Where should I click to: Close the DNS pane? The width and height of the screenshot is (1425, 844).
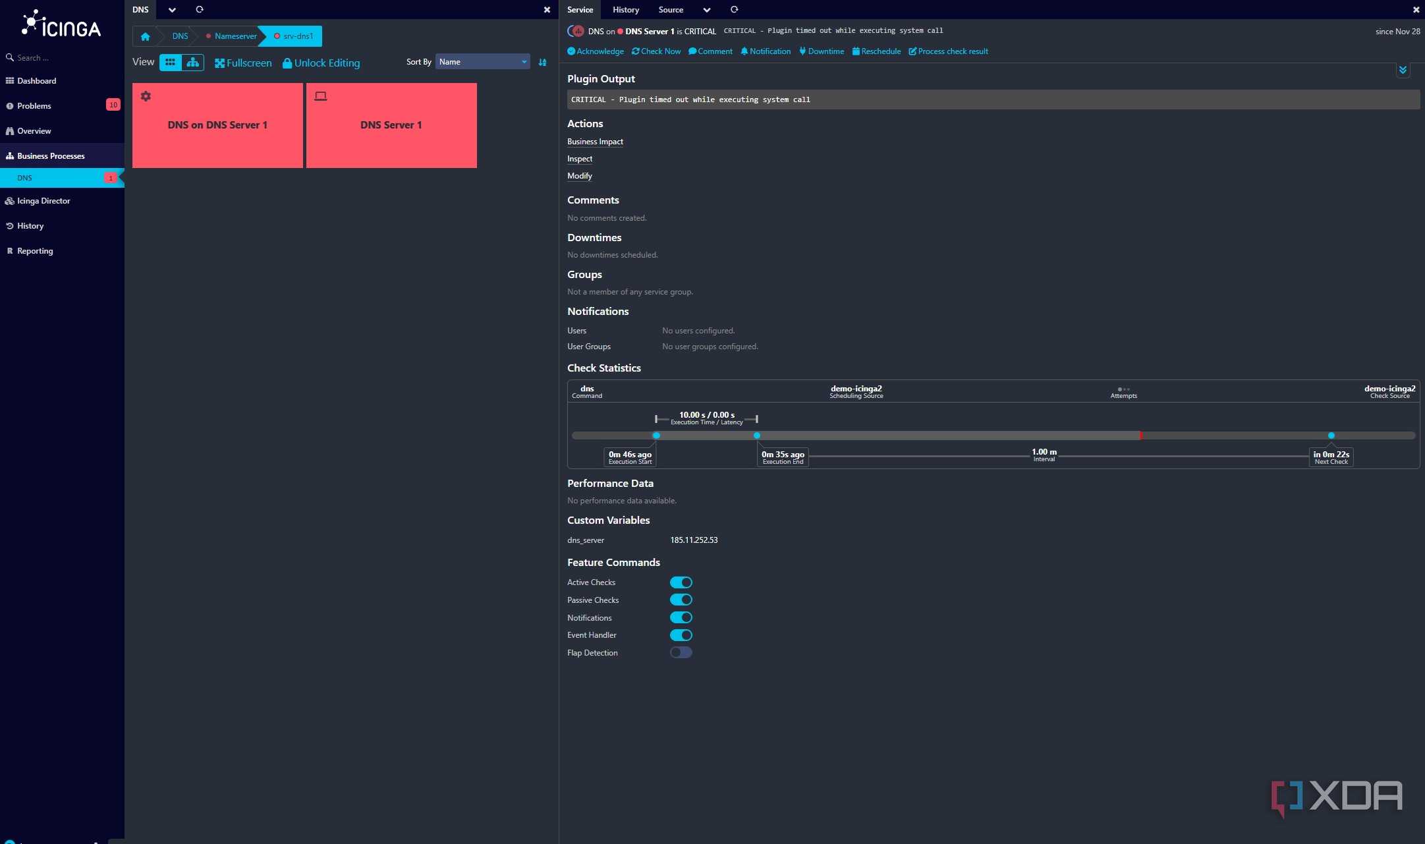click(547, 10)
